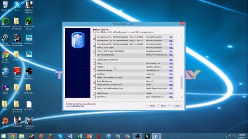Click the 'Skype Technologies S.A.' vendor text

coord(155,97)
